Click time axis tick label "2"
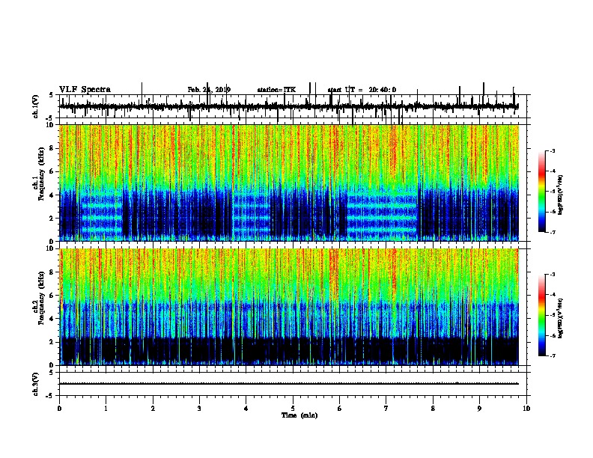This screenshot has height=458, width=593. [x=153, y=408]
